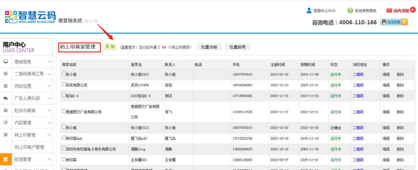
Task: Expand the 网站设置 chevron in sidebar
Action: pos(49,86)
